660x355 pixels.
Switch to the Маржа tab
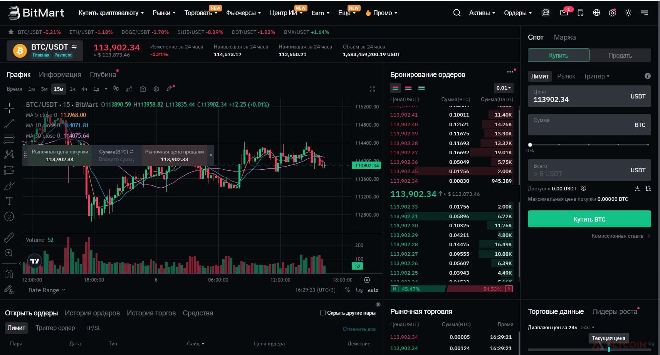point(564,37)
